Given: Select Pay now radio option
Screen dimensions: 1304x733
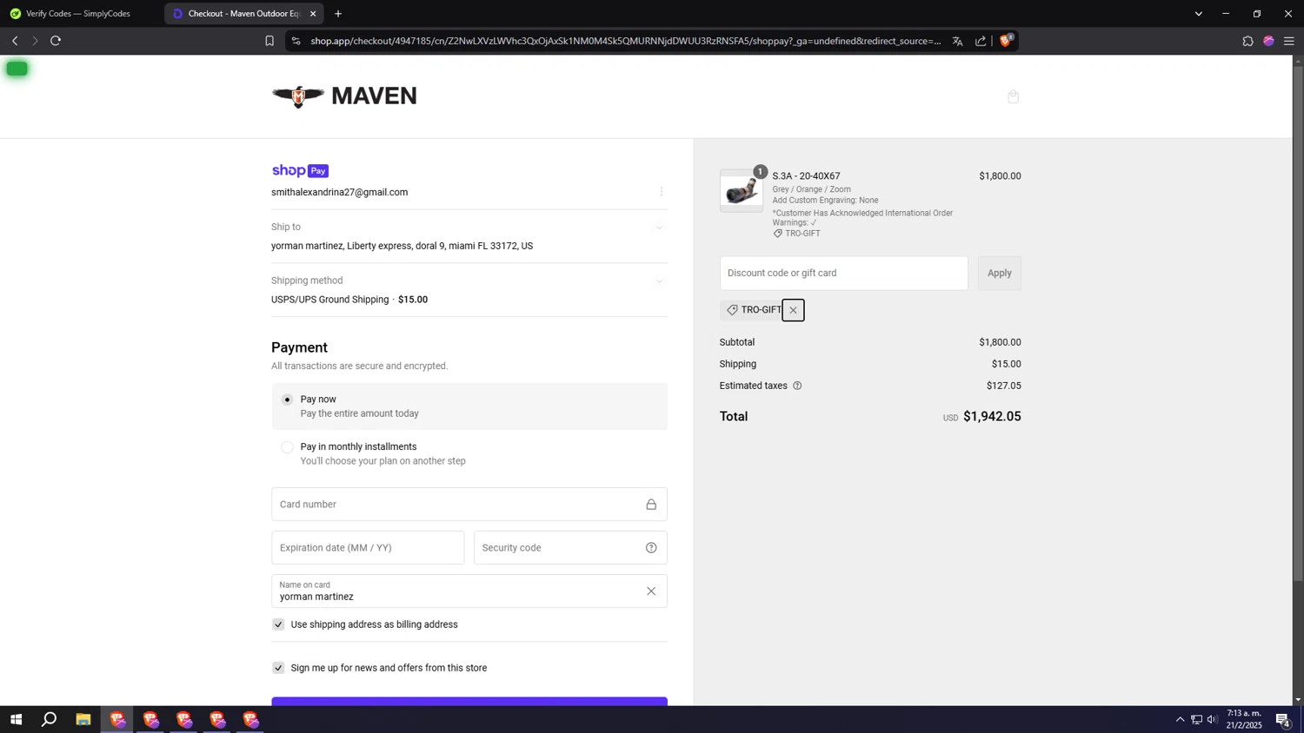Looking at the screenshot, I should click(287, 400).
